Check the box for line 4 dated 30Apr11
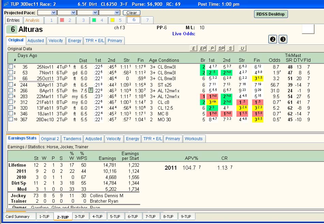324x224 pixels. [x=11, y=85]
